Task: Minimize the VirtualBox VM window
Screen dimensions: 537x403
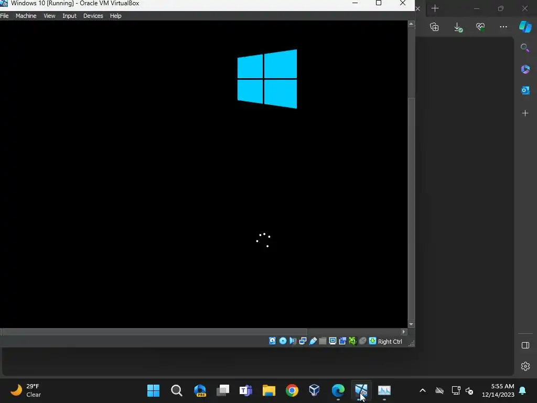Action: pos(355,3)
